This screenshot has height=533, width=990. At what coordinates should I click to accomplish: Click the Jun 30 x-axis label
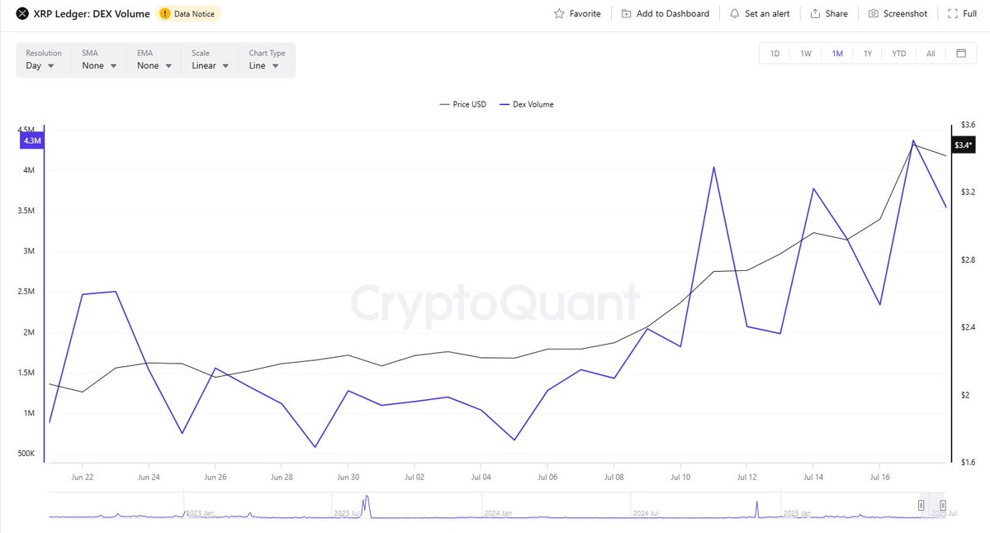(x=348, y=478)
